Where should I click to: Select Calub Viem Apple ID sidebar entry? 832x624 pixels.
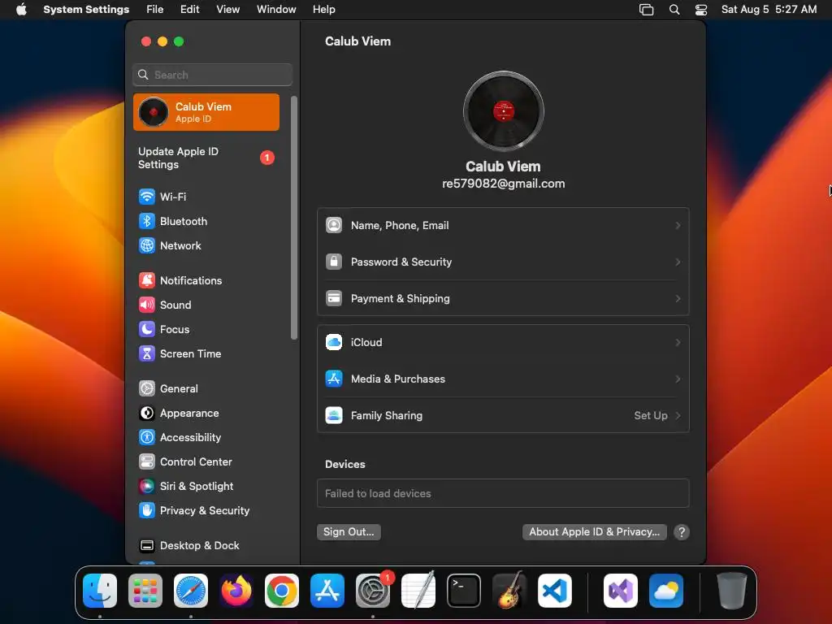pyautogui.click(x=206, y=112)
